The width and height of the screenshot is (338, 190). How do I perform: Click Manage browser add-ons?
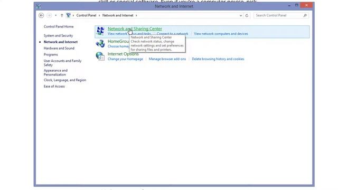[167, 59]
